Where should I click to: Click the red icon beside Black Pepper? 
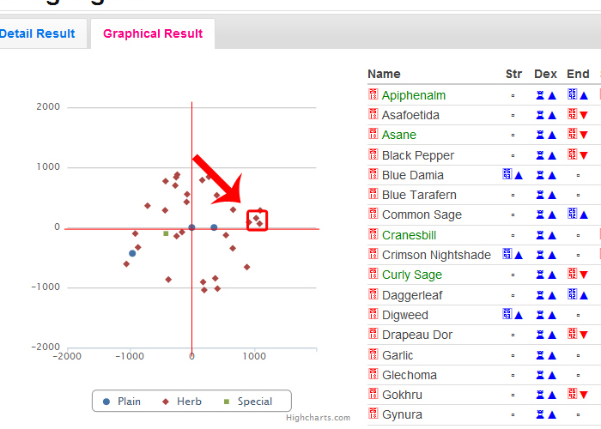[x=373, y=154]
